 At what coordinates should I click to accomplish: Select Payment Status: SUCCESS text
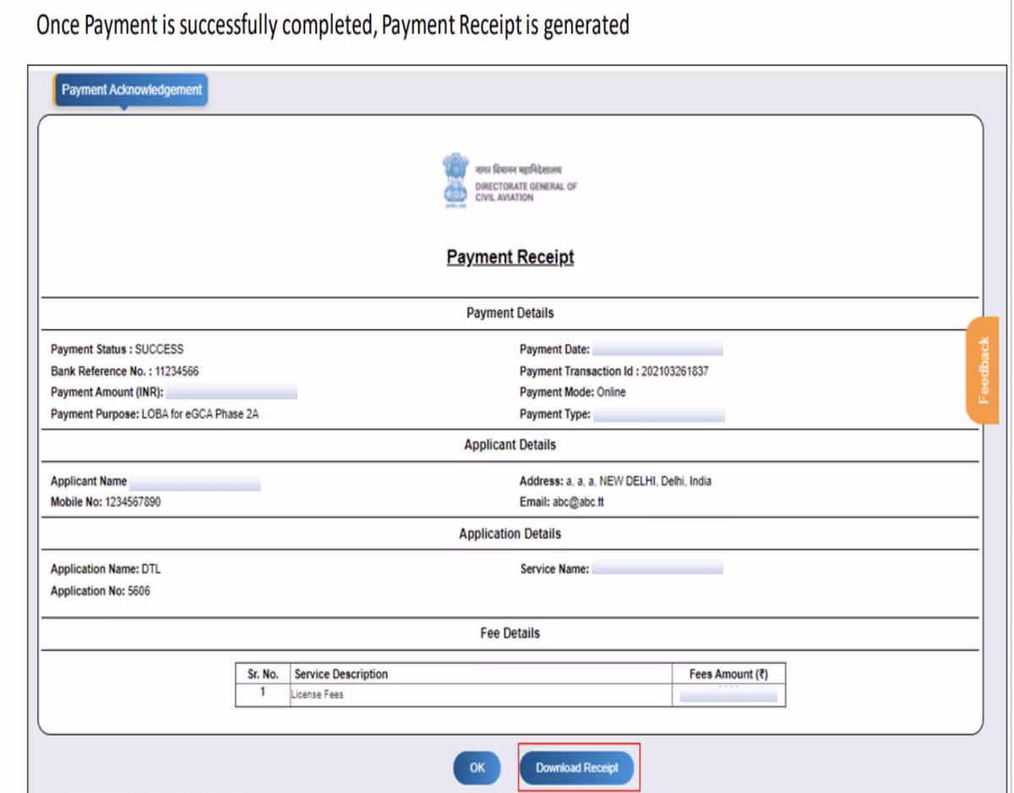pyautogui.click(x=117, y=349)
